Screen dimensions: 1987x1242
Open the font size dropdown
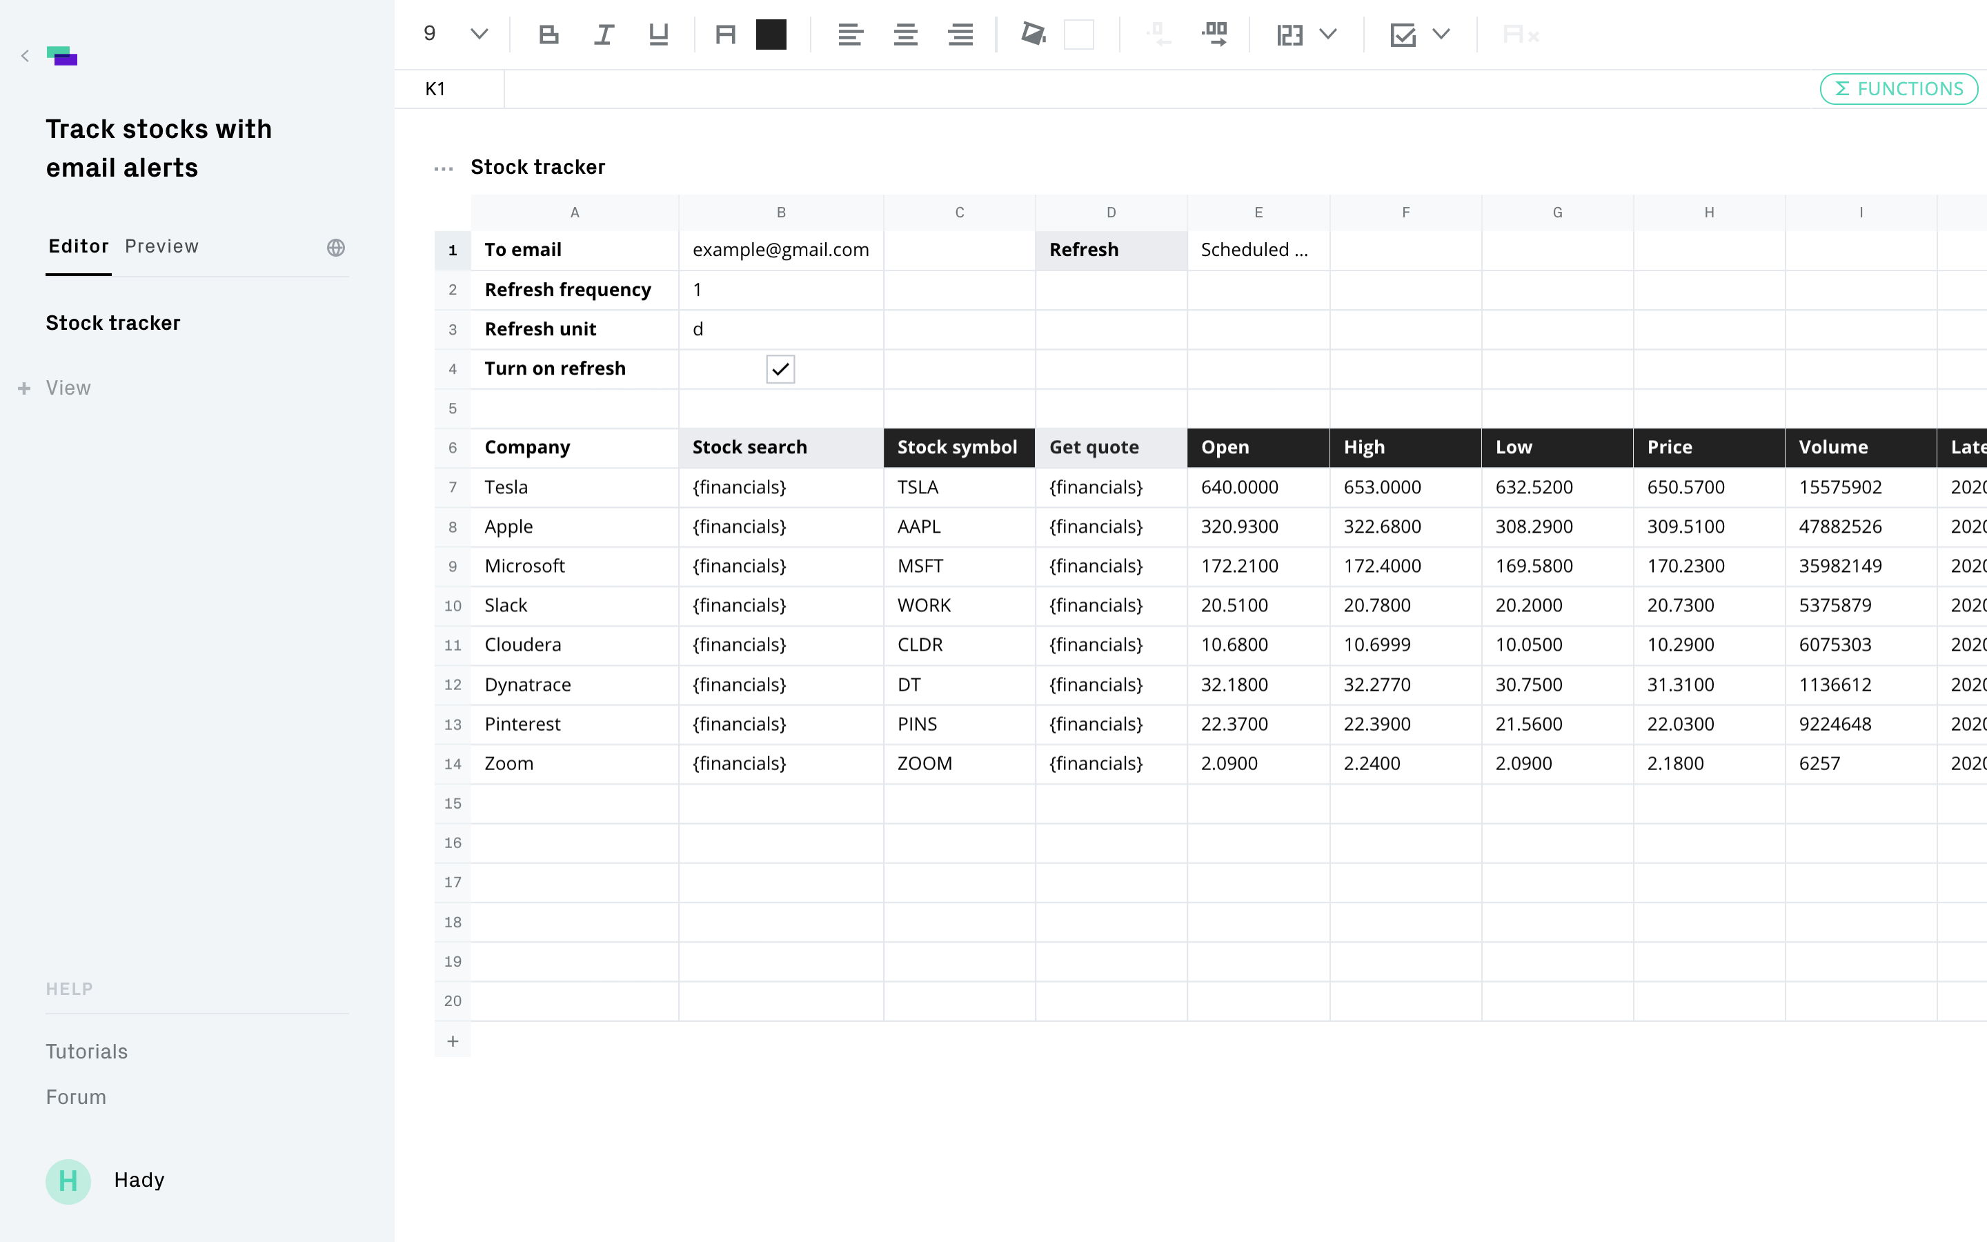pos(479,34)
